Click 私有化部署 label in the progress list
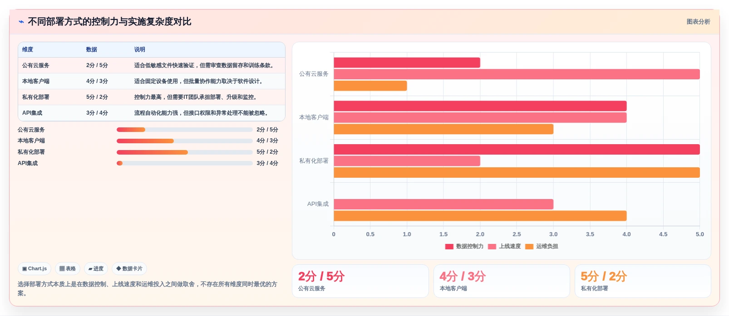This screenshot has width=729, height=316. point(31,152)
